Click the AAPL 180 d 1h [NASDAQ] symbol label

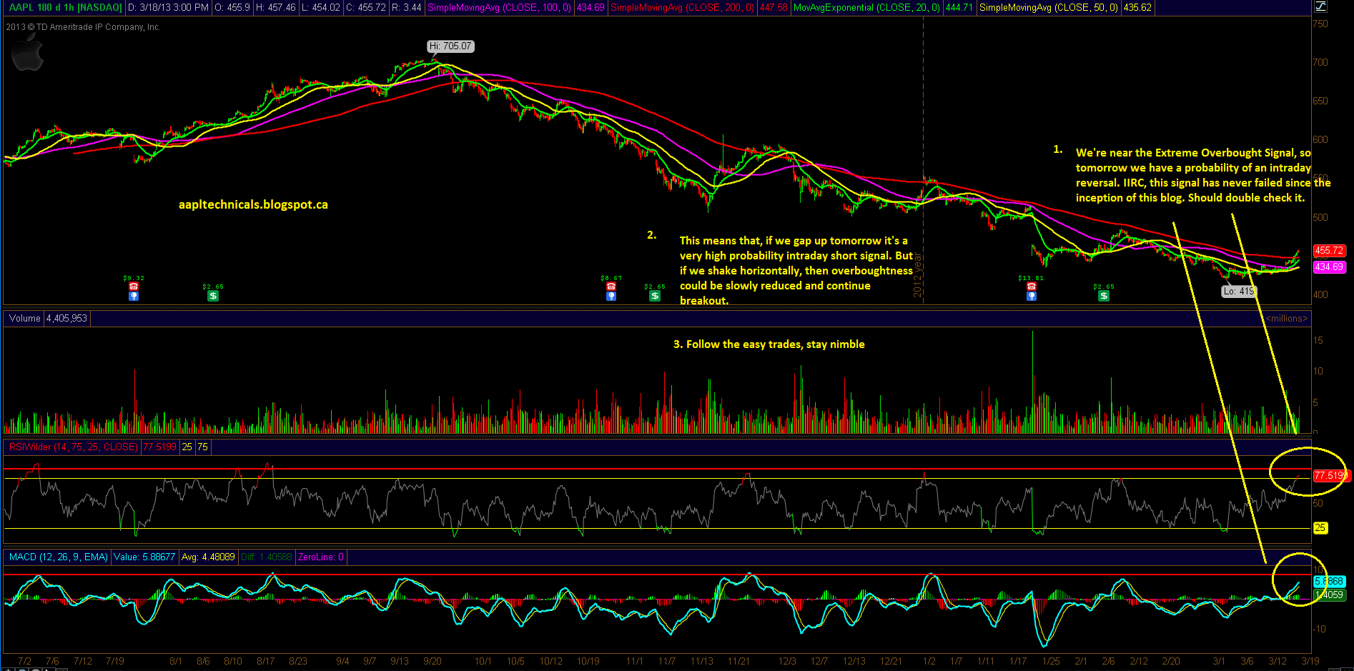[65, 7]
